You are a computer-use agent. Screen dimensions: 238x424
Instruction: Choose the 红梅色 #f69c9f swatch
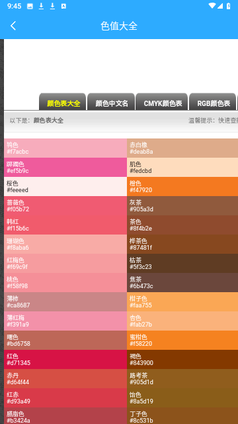click(x=65, y=264)
